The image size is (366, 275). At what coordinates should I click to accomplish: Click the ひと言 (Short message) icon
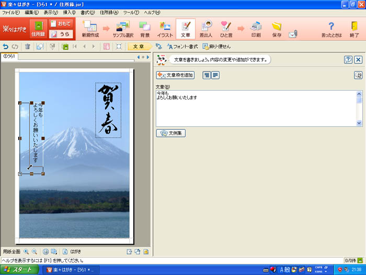pyautogui.click(x=226, y=28)
